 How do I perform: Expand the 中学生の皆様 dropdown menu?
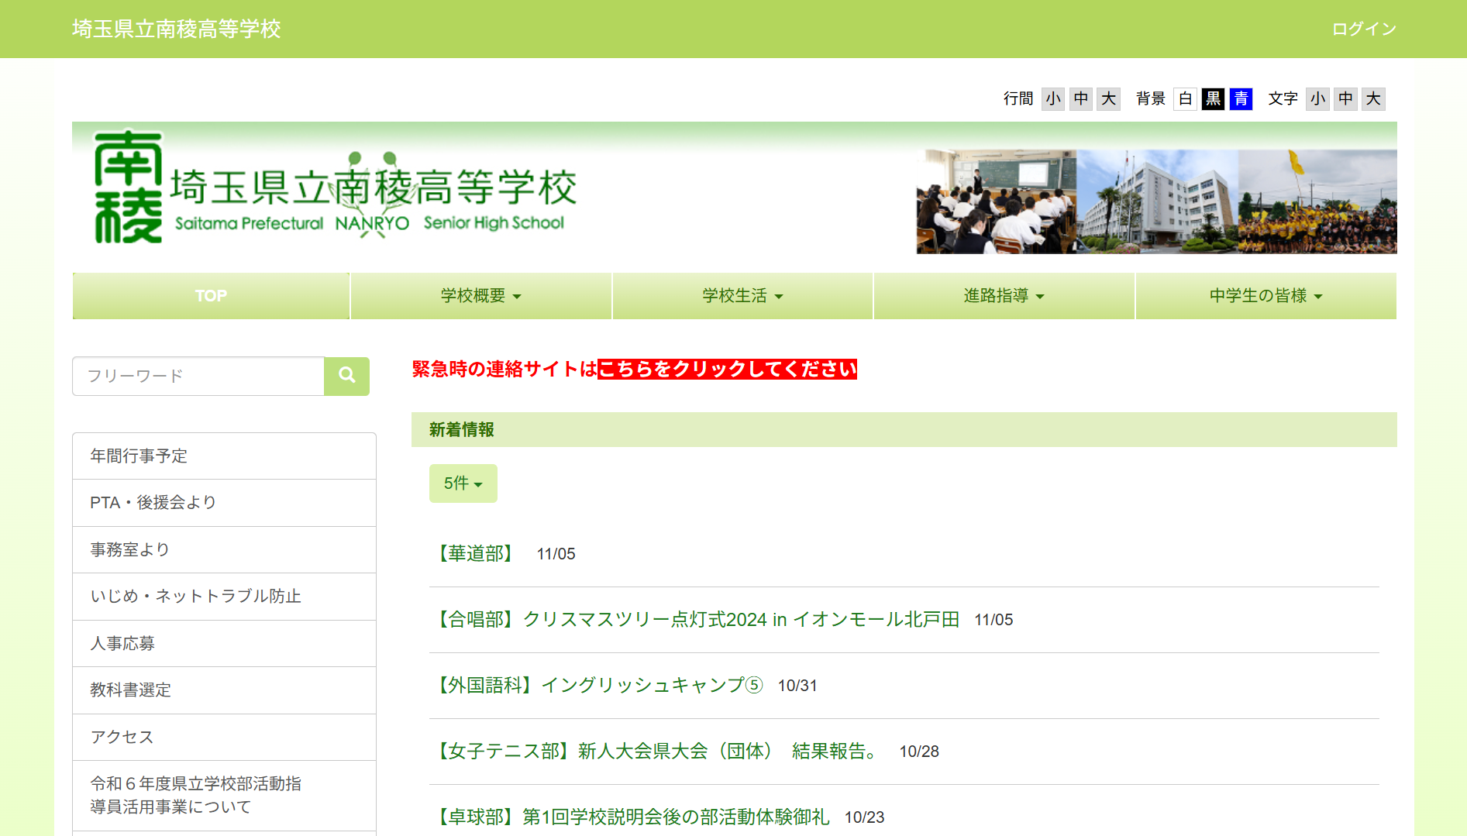pyautogui.click(x=1266, y=296)
